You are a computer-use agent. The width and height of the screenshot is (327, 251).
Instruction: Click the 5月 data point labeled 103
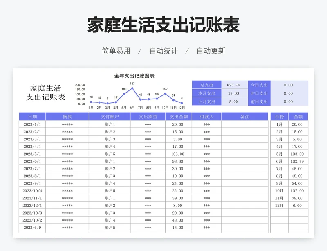point(124,94)
